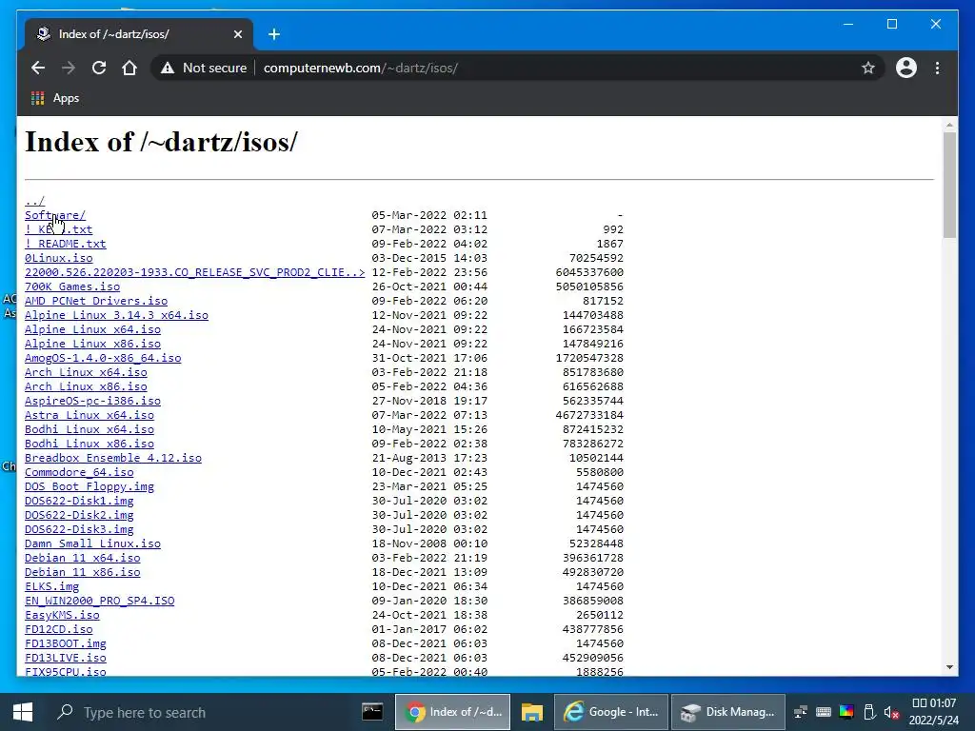Open the browser home page
The image size is (975, 731).
click(x=129, y=68)
